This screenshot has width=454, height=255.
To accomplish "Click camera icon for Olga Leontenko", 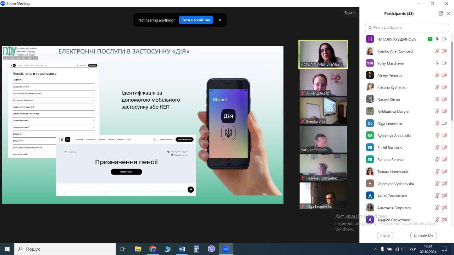I will pos(444,123).
